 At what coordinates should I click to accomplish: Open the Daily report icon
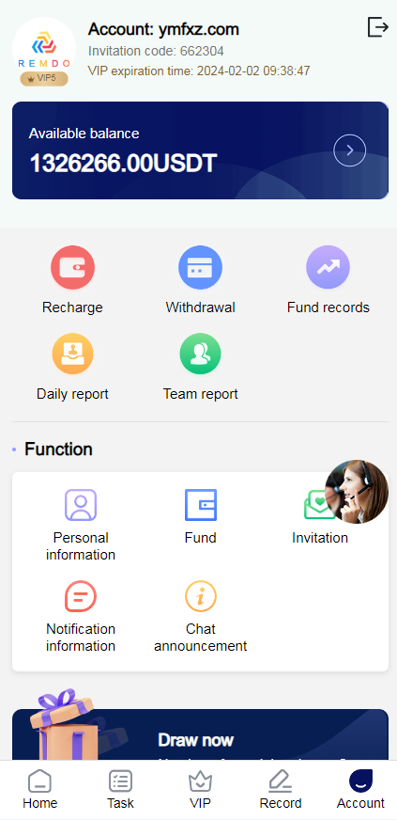point(72,354)
